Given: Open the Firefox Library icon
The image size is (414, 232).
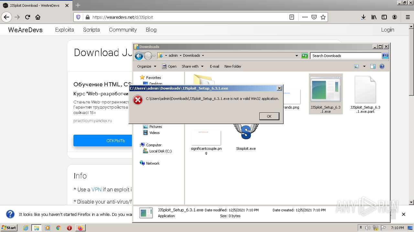Looking at the screenshot, I should coord(374,17).
